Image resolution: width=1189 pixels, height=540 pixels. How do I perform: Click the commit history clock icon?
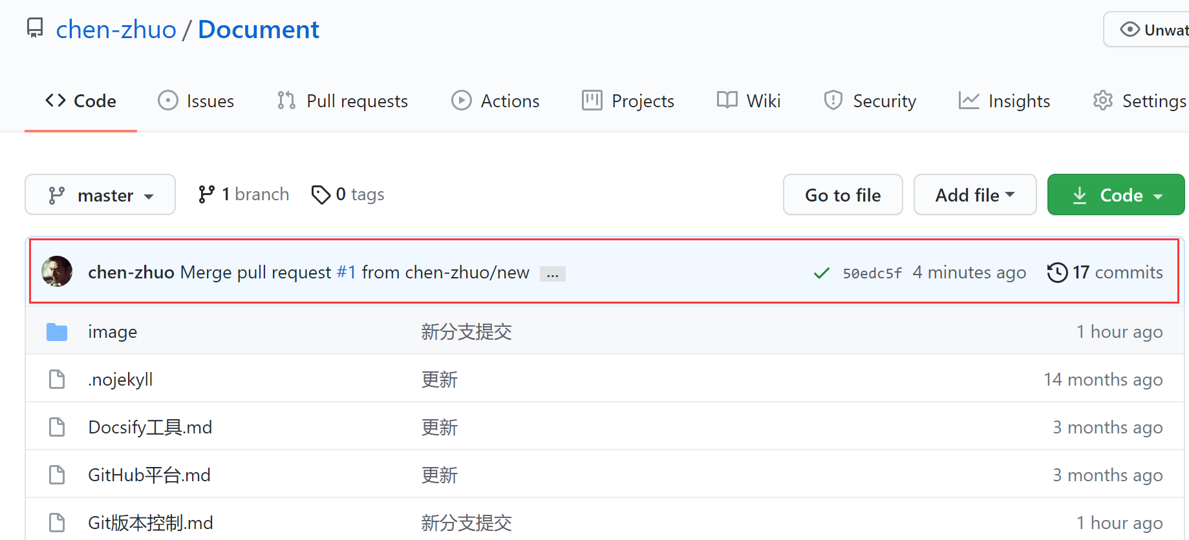point(1057,273)
